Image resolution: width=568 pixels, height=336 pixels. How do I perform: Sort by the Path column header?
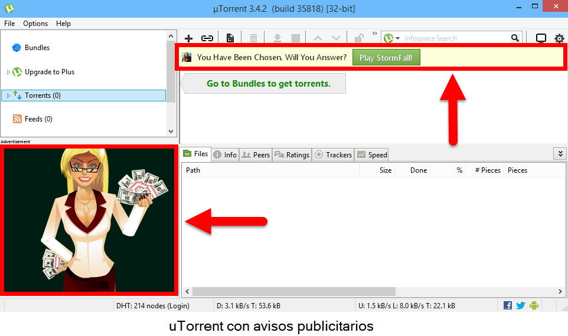270,170
